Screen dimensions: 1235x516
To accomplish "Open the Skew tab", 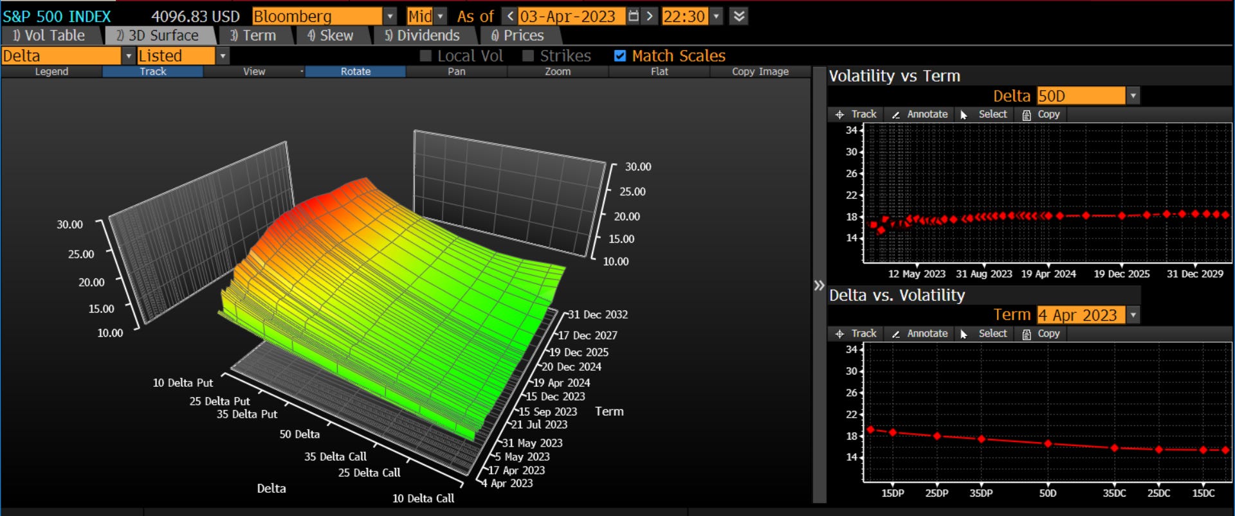I will click(331, 35).
